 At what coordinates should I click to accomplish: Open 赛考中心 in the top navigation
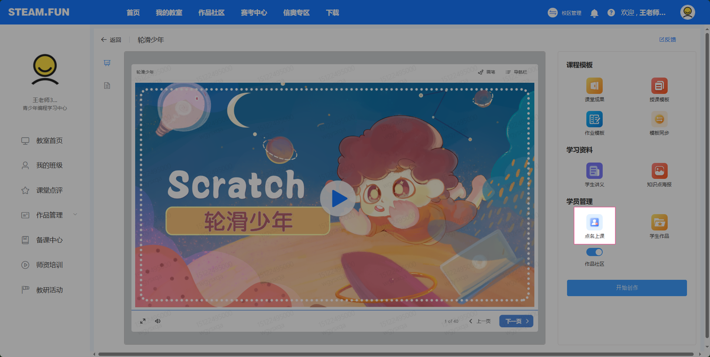coord(254,13)
